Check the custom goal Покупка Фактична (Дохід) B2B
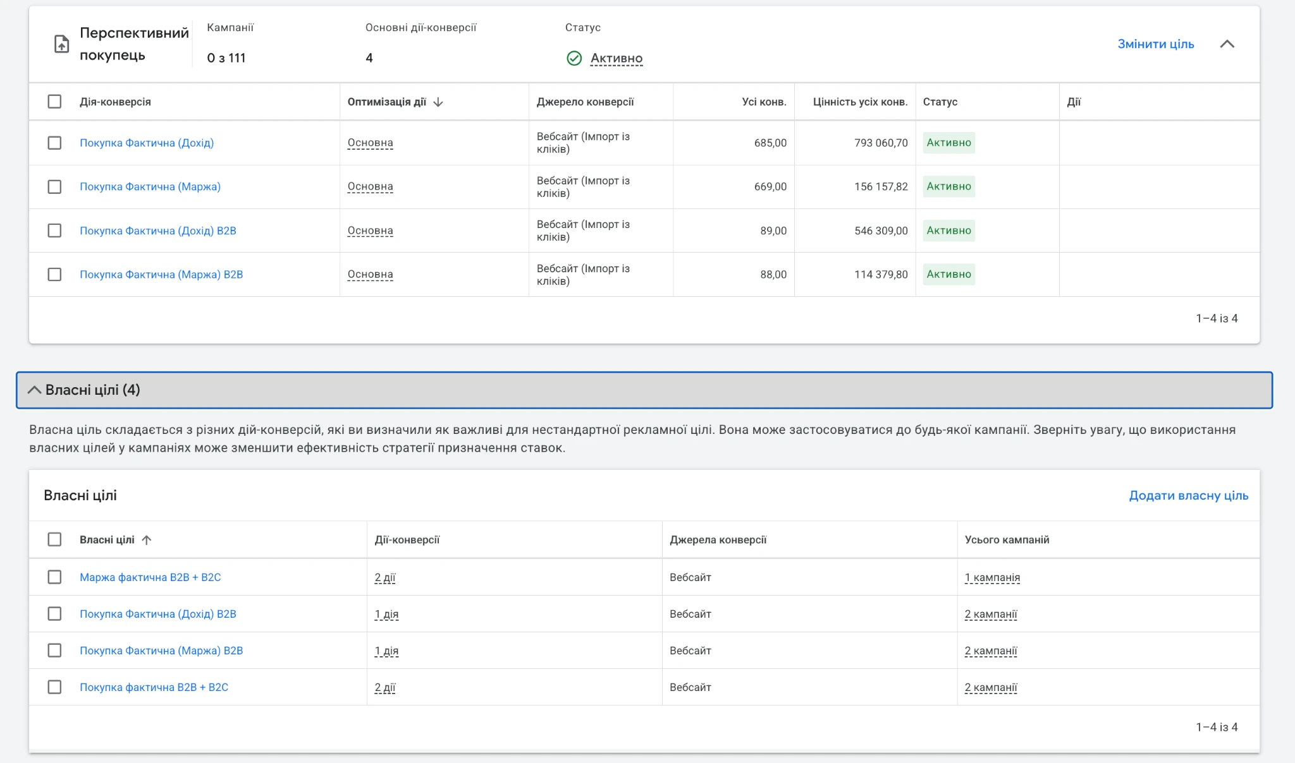The height and width of the screenshot is (763, 1295). point(54,613)
